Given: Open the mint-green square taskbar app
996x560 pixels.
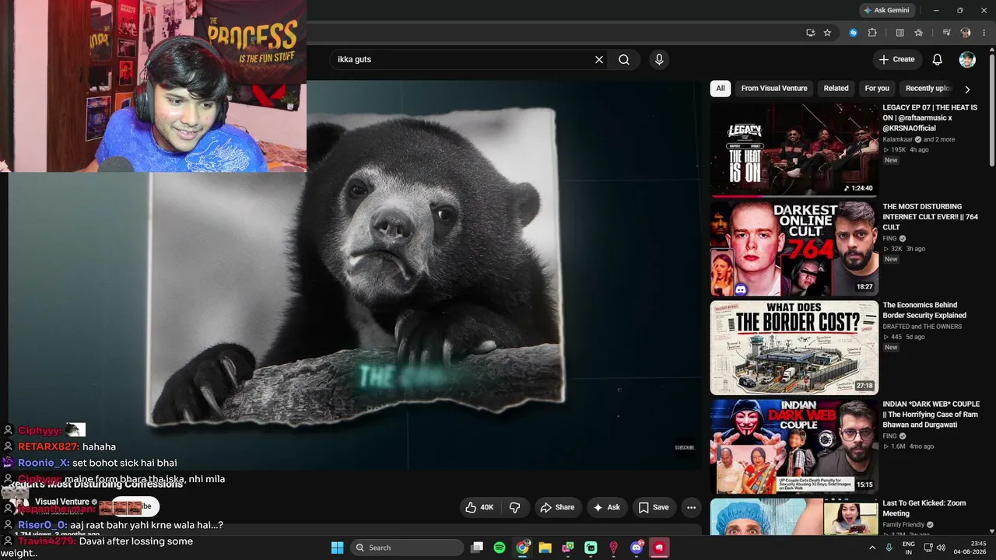Looking at the screenshot, I should [x=591, y=548].
